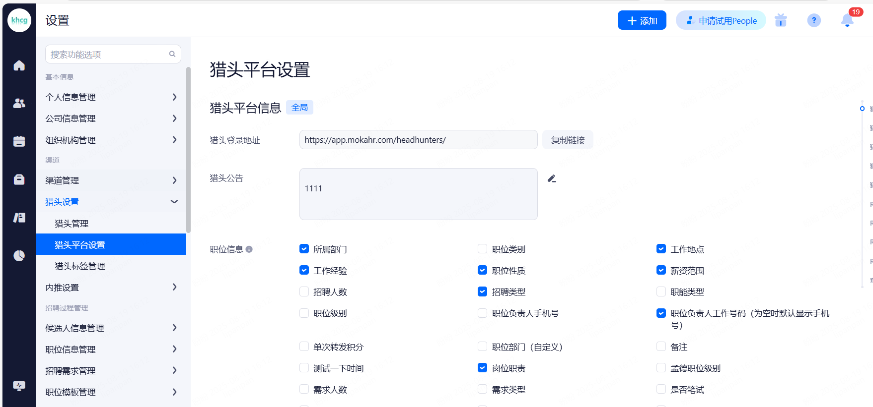Expand 个人信息管理 menu section
The height and width of the screenshot is (407, 873).
click(x=111, y=97)
